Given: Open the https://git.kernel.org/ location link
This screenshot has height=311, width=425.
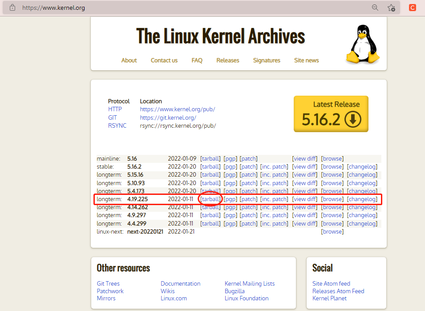Looking at the screenshot, I should pos(168,117).
